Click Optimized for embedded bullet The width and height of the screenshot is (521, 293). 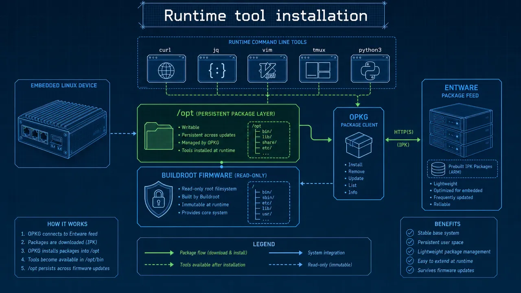click(x=458, y=190)
